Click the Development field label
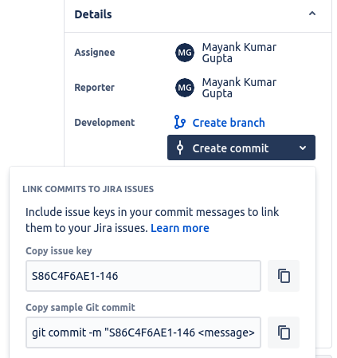The width and height of the screenshot is (337, 358). click(104, 123)
